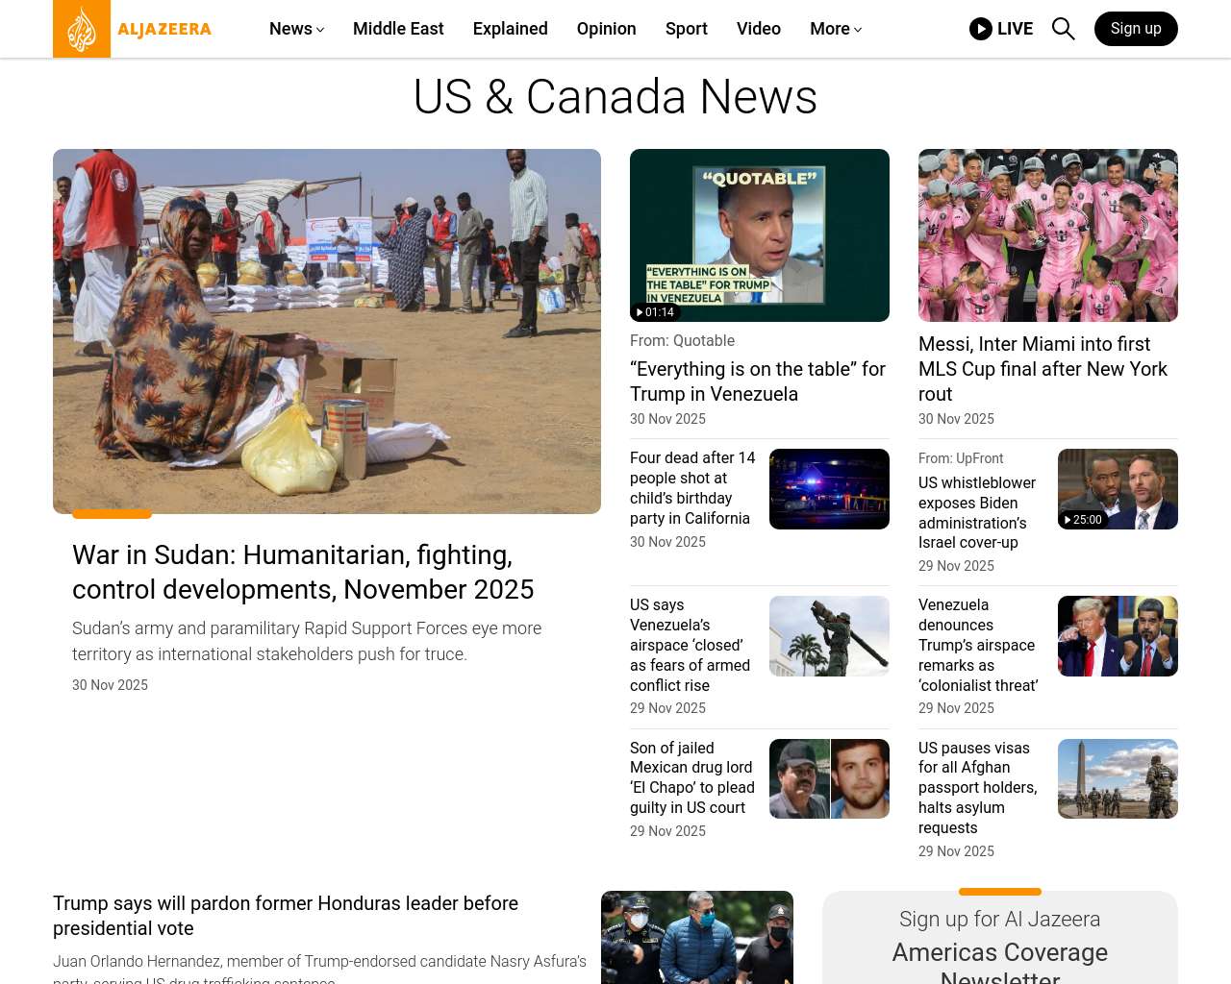Open the Opinion section
Screen dimensions: 1231x984
[x=607, y=29]
